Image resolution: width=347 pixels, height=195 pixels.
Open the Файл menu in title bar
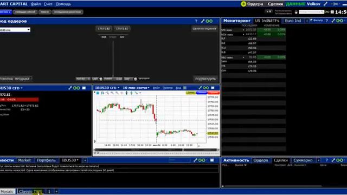click(36, 4)
